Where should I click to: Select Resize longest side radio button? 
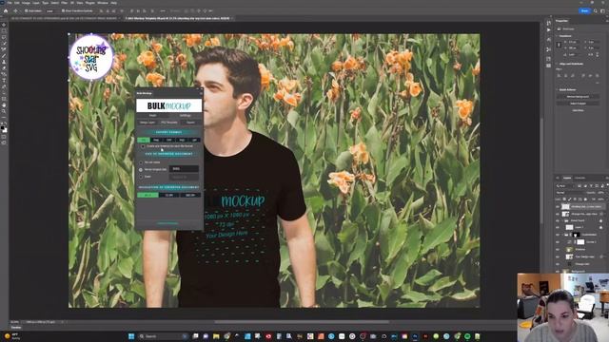(x=141, y=170)
